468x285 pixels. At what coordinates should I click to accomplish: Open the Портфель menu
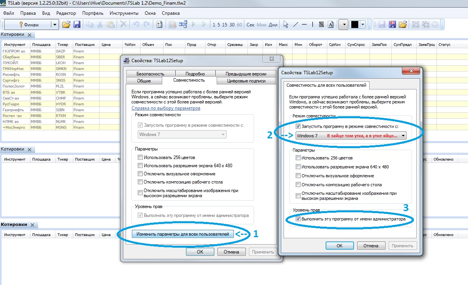[93, 13]
